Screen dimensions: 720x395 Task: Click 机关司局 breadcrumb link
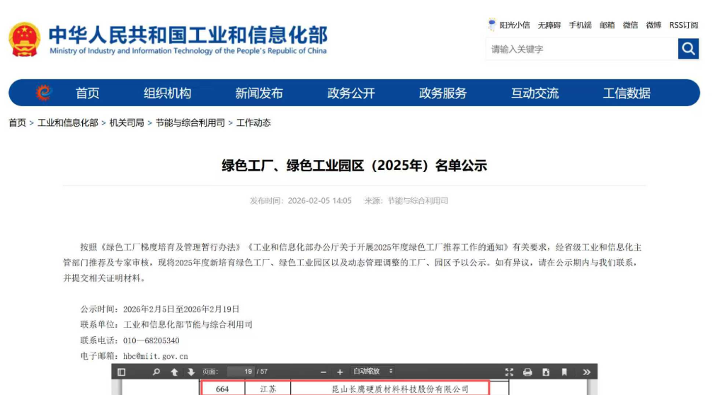pos(127,122)
